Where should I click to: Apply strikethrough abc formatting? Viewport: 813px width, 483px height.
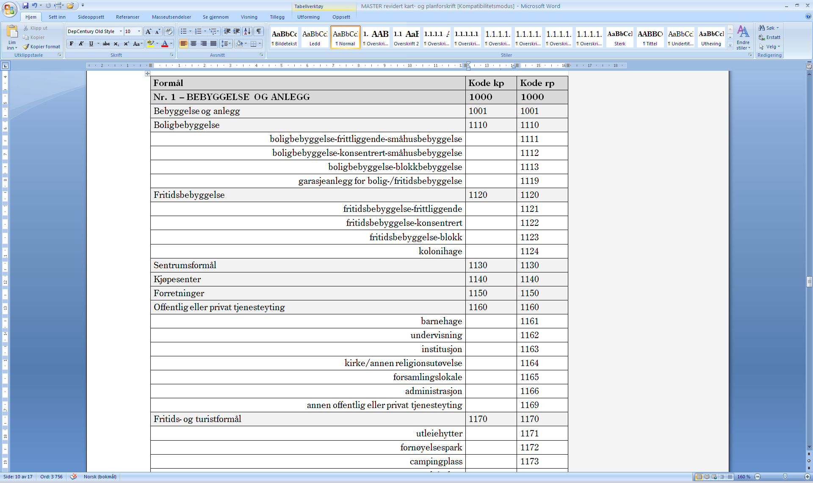[x=106, y=44]
